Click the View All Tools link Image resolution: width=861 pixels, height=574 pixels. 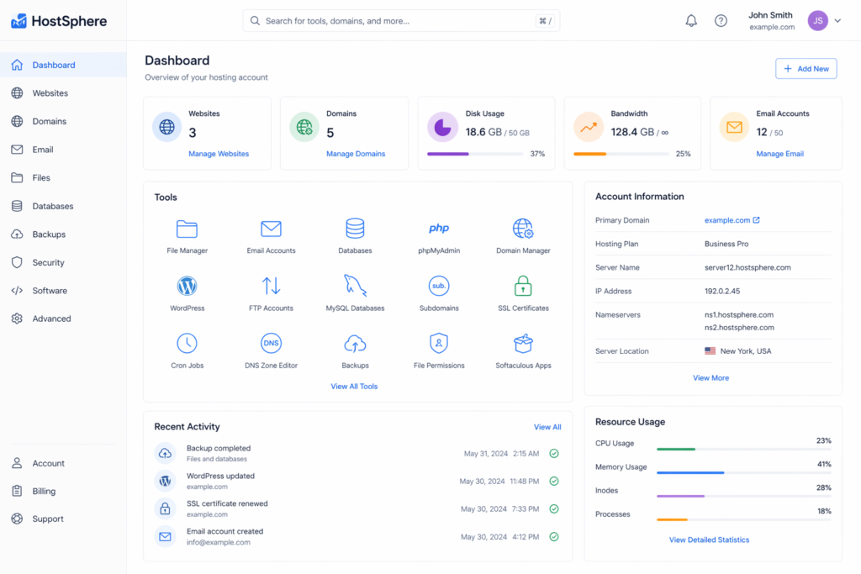[x=354, y=387]
